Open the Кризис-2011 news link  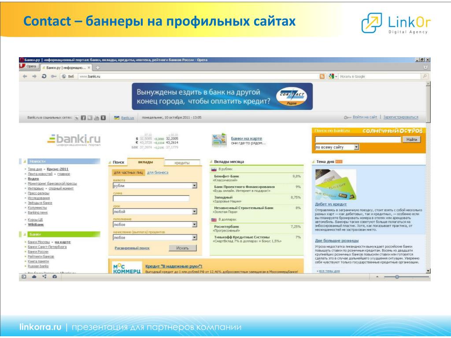[58, 169]
